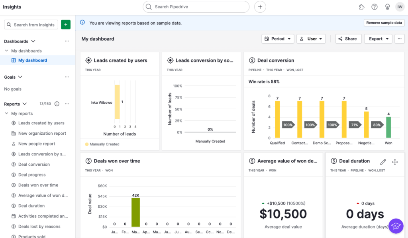Screen dimensions: 408x238
Task: Expand the Export dropdown
Action: [378, 39]
